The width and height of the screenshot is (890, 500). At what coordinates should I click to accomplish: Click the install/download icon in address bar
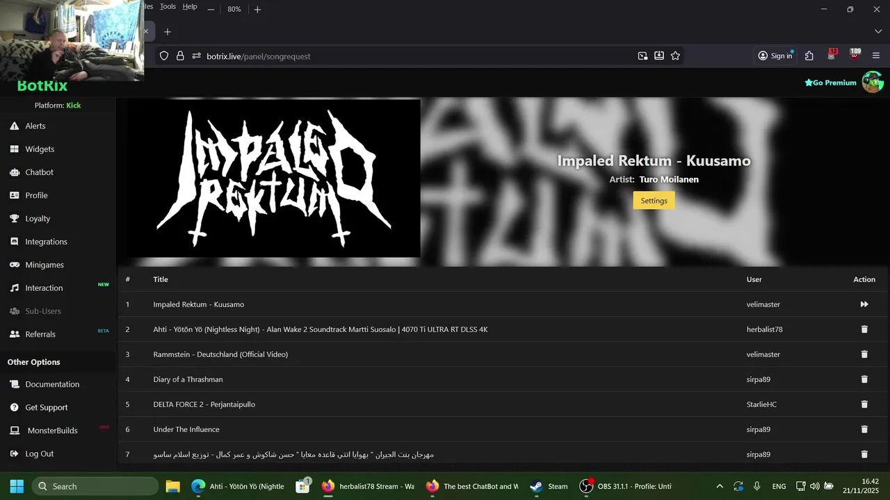[659, 56]
